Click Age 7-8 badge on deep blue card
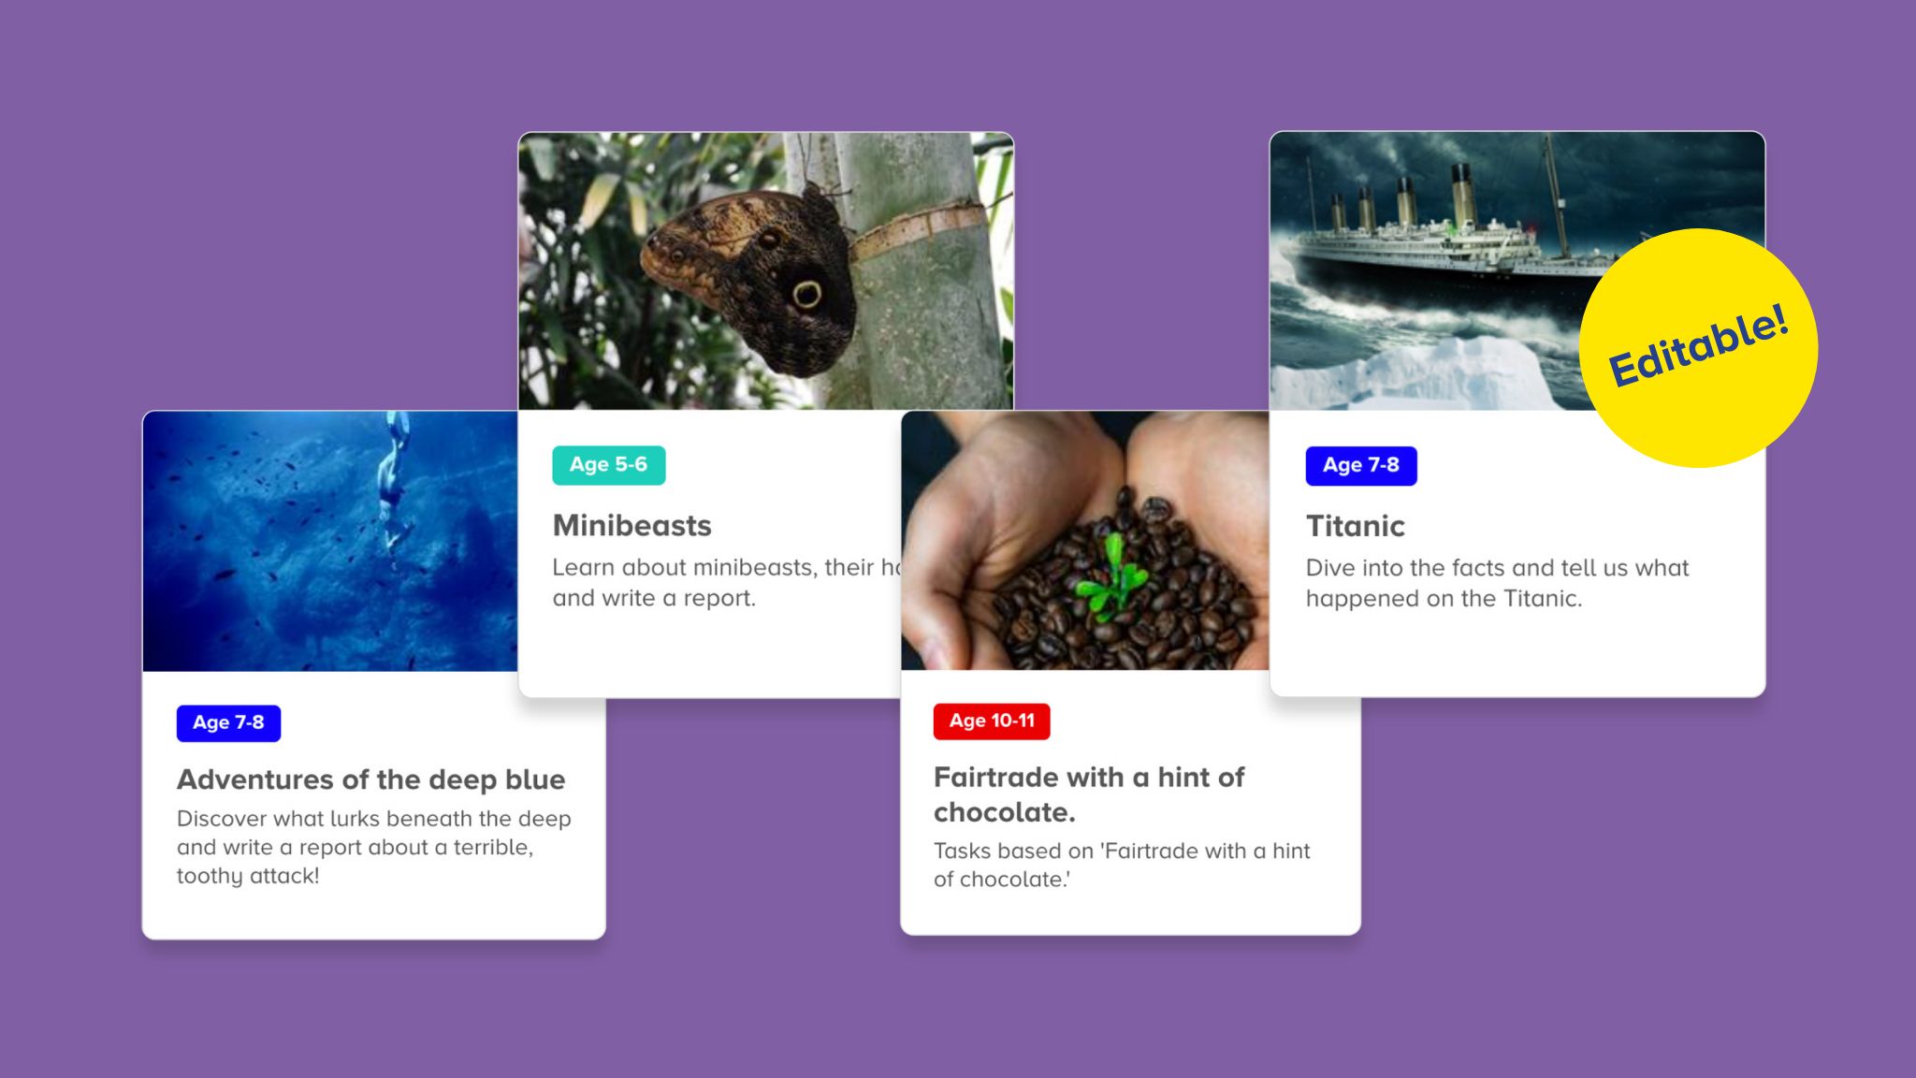Viewport: 1916px width, 1078px height. (x=228, y=722)
